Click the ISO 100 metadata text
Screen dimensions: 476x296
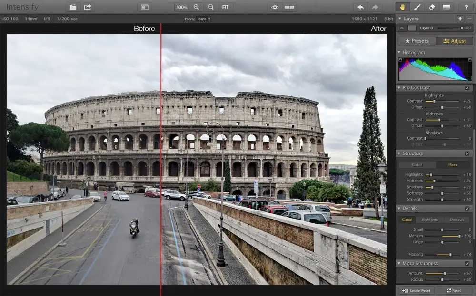pos(10,19)
